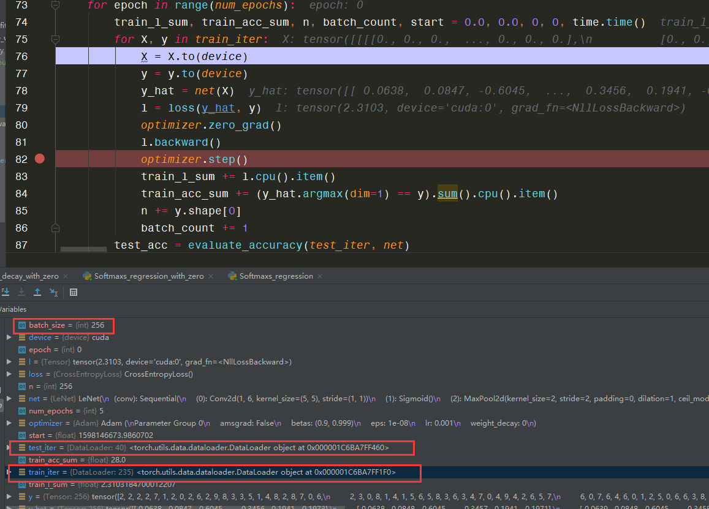Switch to the Softmaxs_regression debug tab
The image size is (709, 509).
[276, 276]
